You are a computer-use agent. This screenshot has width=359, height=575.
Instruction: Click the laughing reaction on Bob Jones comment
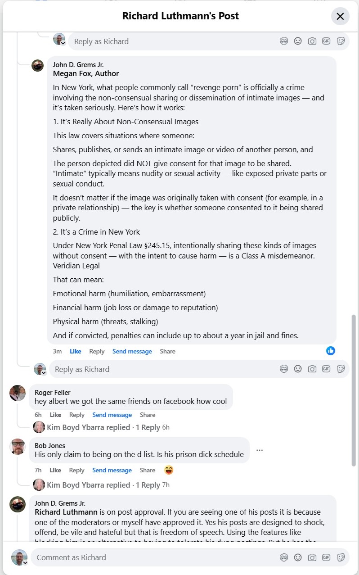pyautogui.click(x=169, y=470)
